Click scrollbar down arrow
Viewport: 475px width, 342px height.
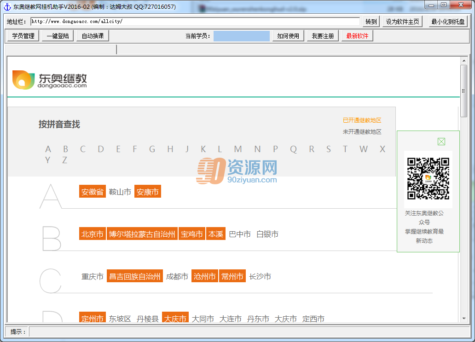(x=464, y=319)
